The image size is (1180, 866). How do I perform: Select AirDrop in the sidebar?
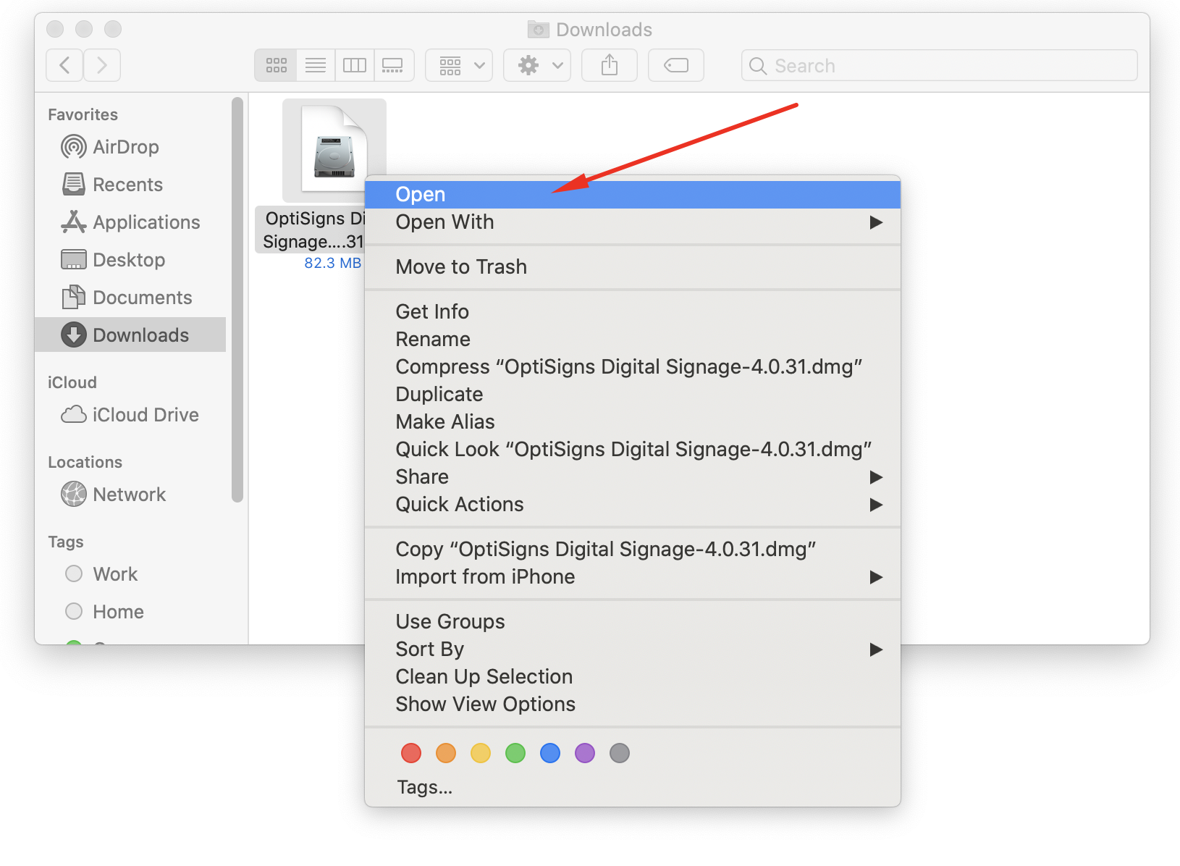tap(125, 146)
